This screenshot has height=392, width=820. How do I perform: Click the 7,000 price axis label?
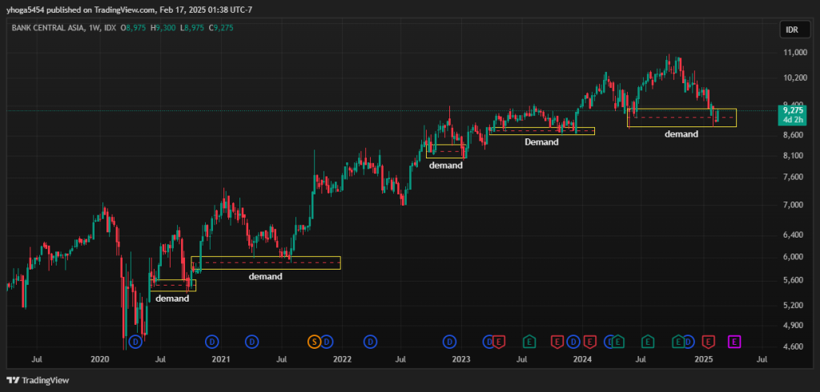click(x=794, y=205)
